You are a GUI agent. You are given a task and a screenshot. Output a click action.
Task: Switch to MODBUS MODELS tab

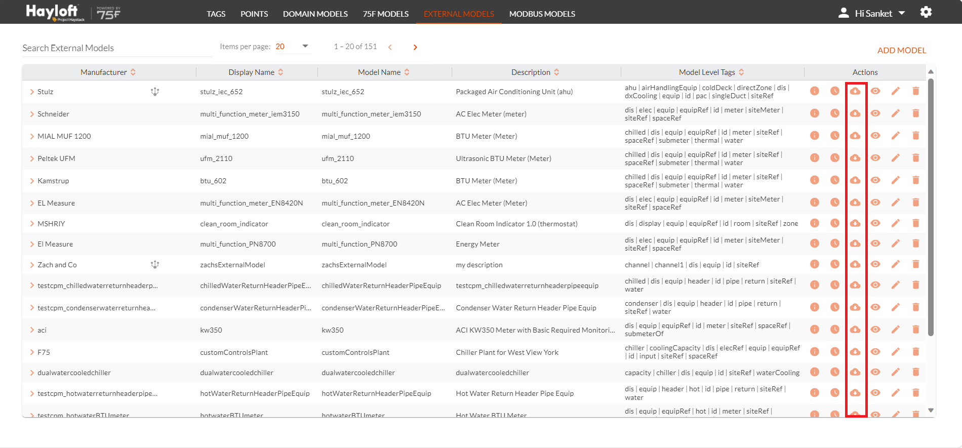(542, 14)
